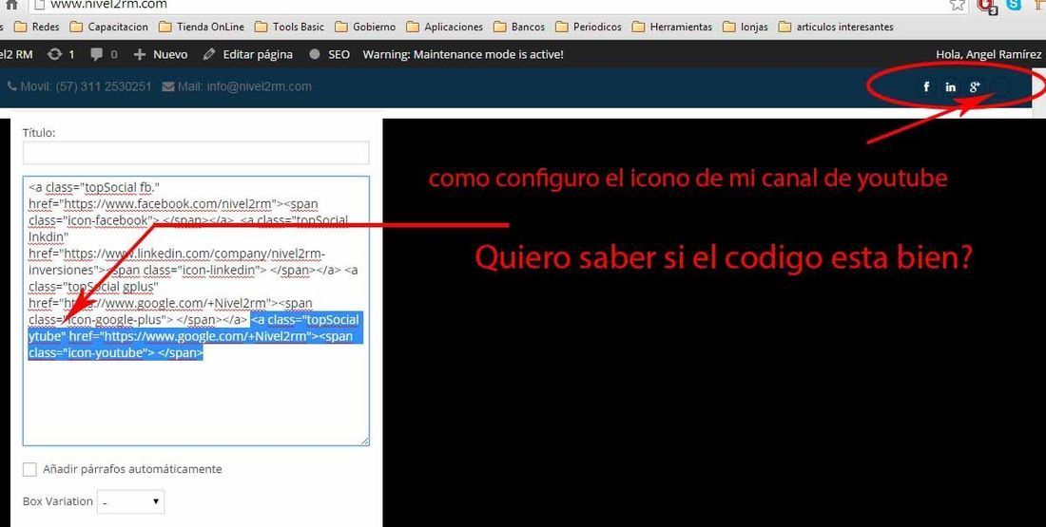This screenshot has width=1046, height=527.
Task: Click the info@nivel2rm.com mail link
Action: click(237, 86)
